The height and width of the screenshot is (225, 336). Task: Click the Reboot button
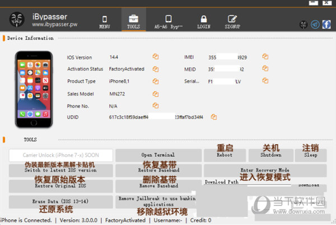[225, 155]
